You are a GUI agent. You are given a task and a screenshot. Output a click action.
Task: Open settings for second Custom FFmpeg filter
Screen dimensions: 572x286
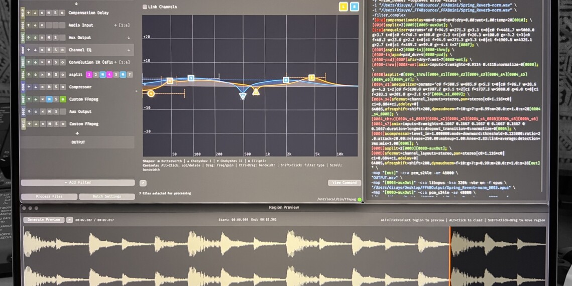tap(62, 124)
